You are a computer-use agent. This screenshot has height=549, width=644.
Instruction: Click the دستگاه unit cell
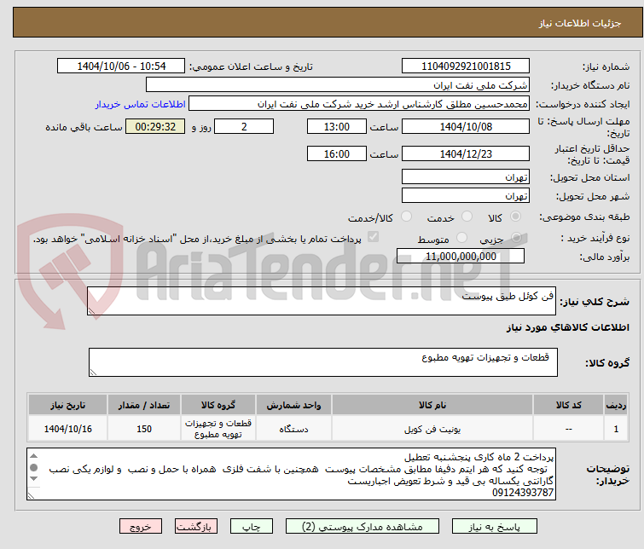pyautogui.click(x=293, y=429)
